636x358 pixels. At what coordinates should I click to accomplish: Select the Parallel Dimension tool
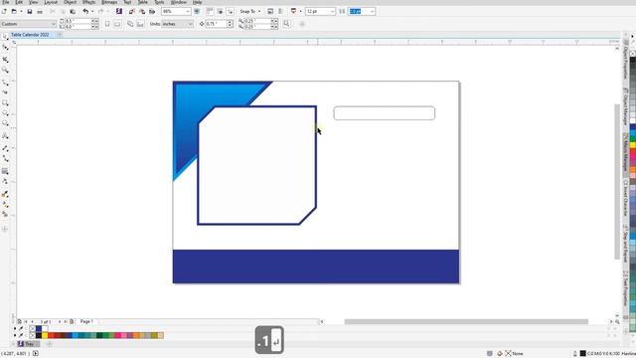tap(5, 148)
